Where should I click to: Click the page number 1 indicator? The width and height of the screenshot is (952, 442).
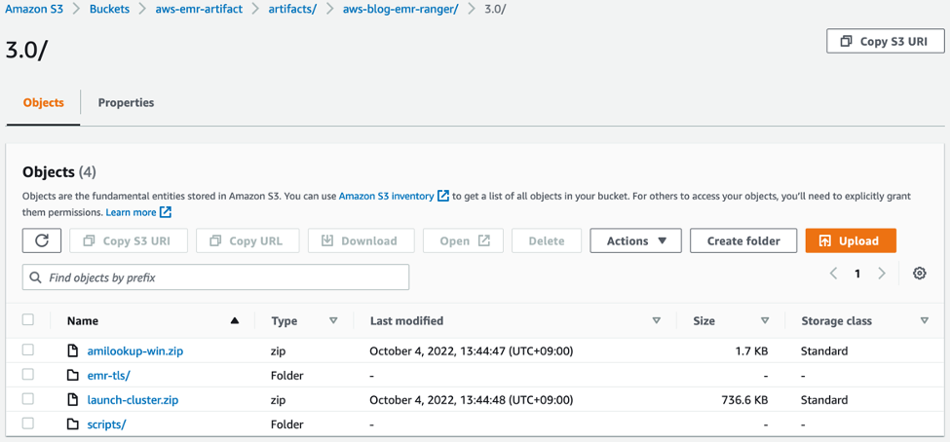point(857,274)
